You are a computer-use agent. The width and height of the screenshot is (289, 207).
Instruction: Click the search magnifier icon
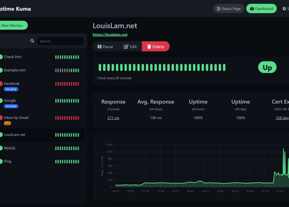(32, 41)
